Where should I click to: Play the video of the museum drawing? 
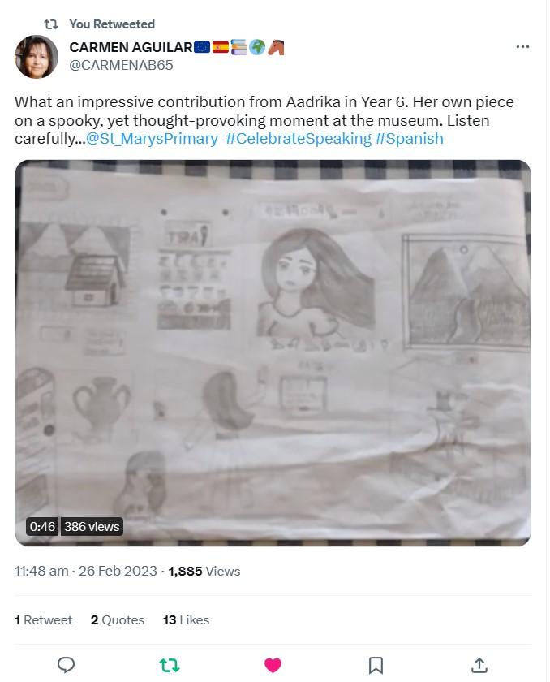pyautogui.click(x=273, y=352)
